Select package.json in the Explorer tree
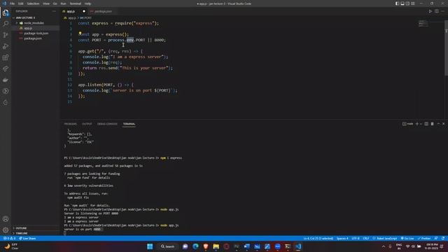This screenshot has width=448, height=252. 33,38
